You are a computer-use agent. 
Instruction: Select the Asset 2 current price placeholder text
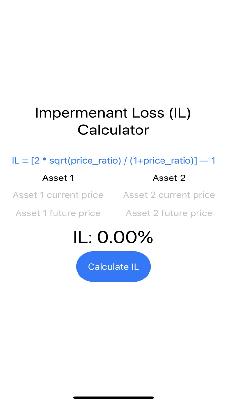tap(169, 195)
